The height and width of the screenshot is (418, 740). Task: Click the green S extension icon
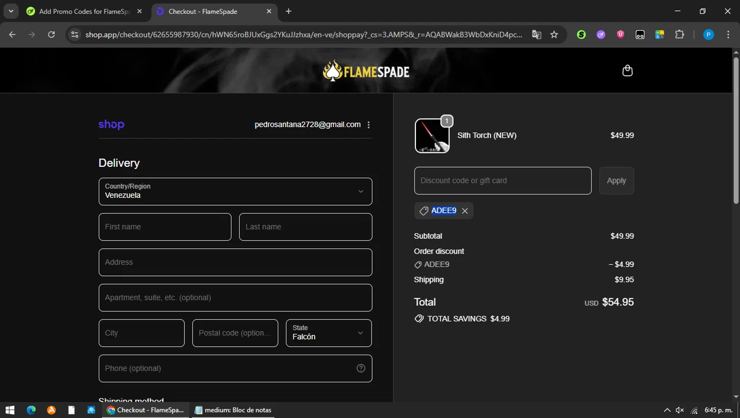(x=581, y=35)
